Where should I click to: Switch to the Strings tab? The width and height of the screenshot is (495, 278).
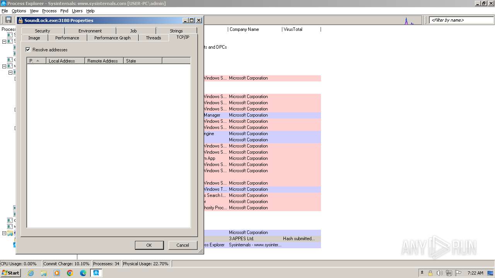tap(176, 31)
